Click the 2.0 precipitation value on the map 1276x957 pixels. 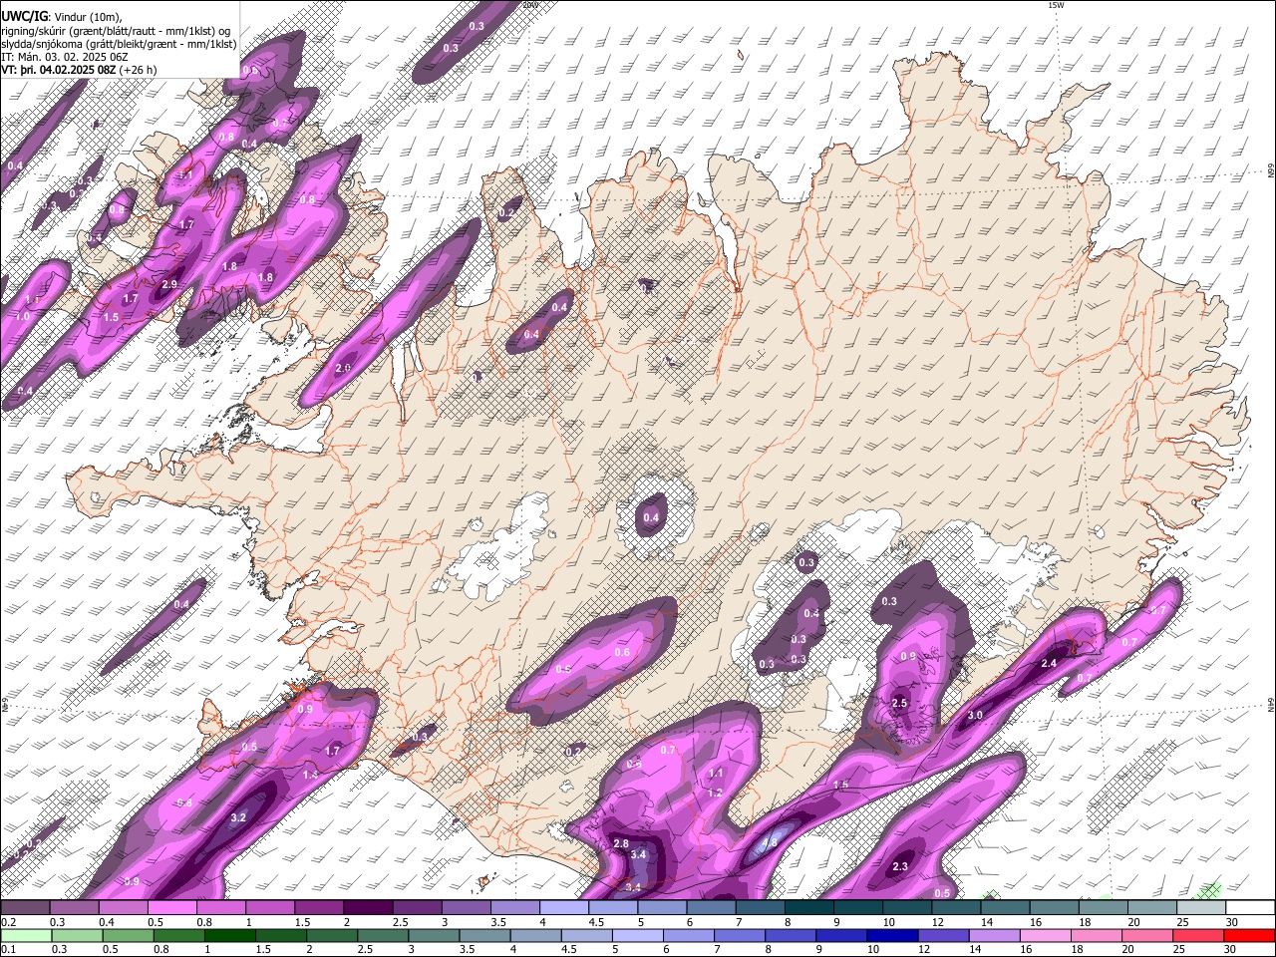(343, 368)
